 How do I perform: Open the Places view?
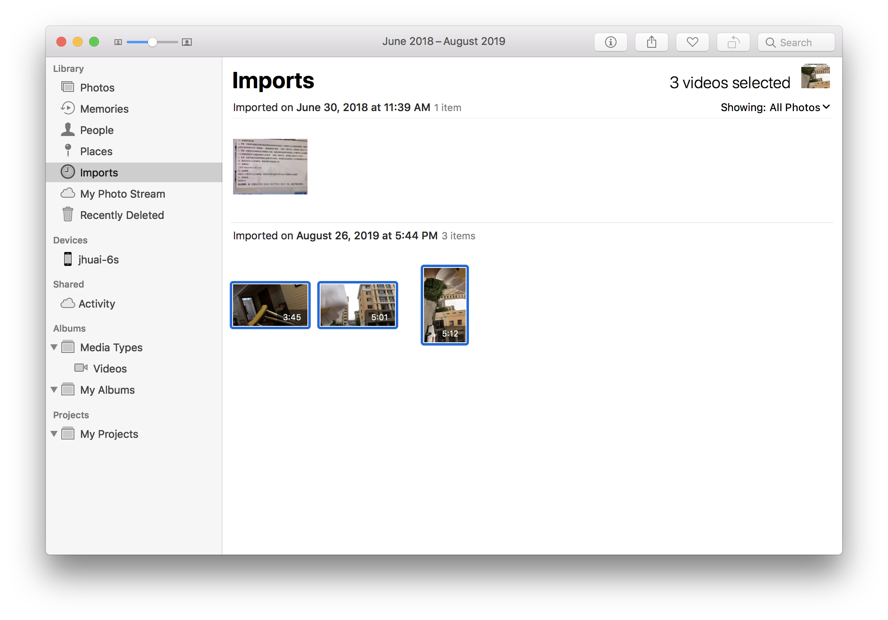[96, 151]
